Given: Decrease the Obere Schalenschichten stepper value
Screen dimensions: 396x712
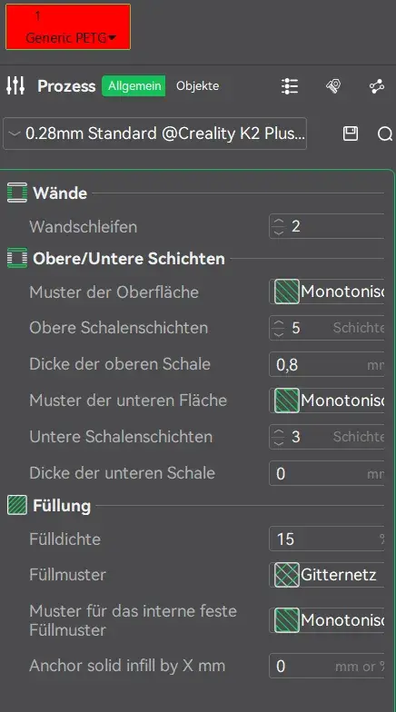Looking at the screenshot, I should [279, 334].
